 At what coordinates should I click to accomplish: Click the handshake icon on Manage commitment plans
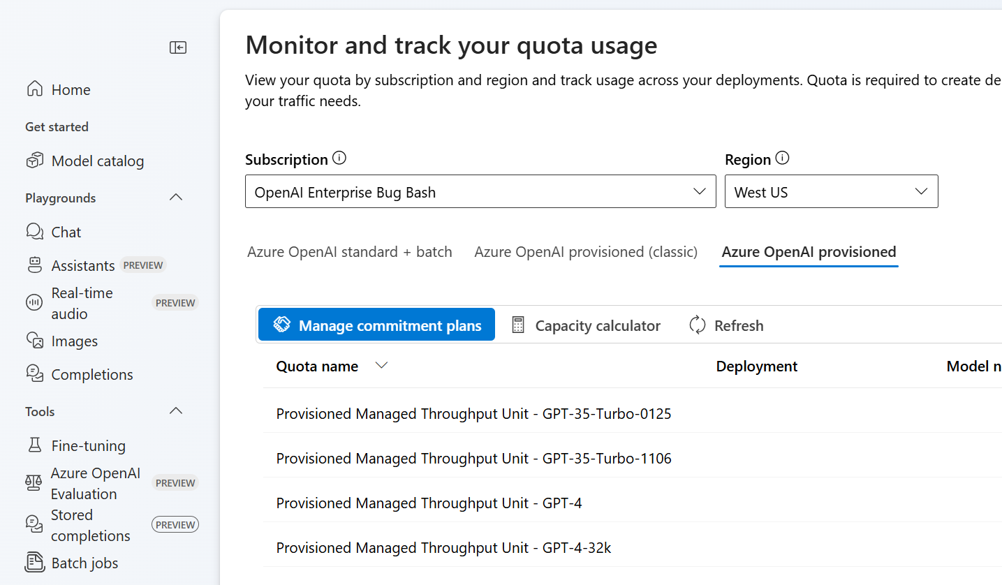[x=281, y=325]
